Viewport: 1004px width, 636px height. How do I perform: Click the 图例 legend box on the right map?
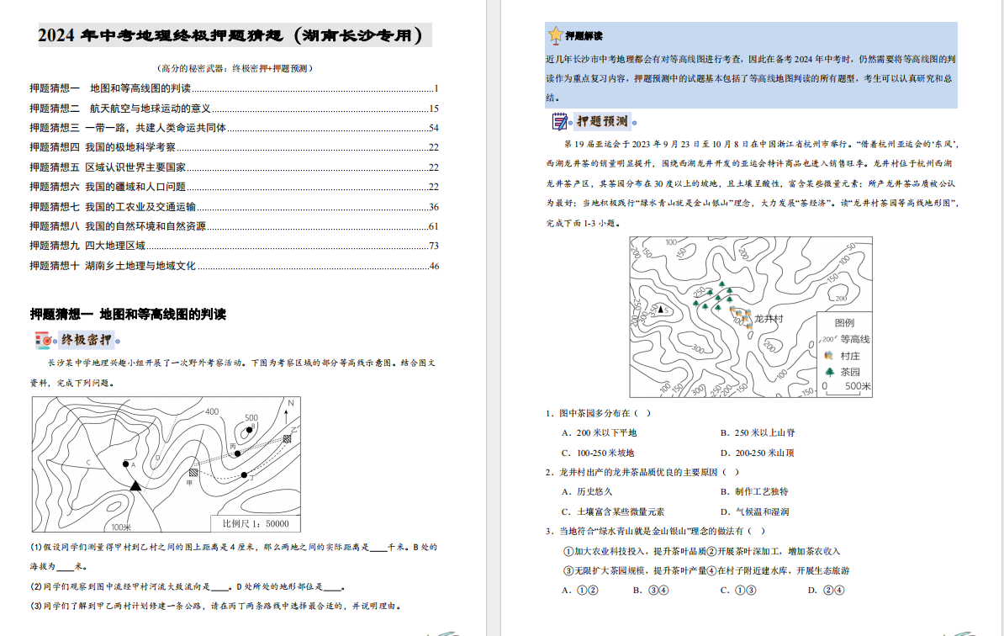(844, 354)
